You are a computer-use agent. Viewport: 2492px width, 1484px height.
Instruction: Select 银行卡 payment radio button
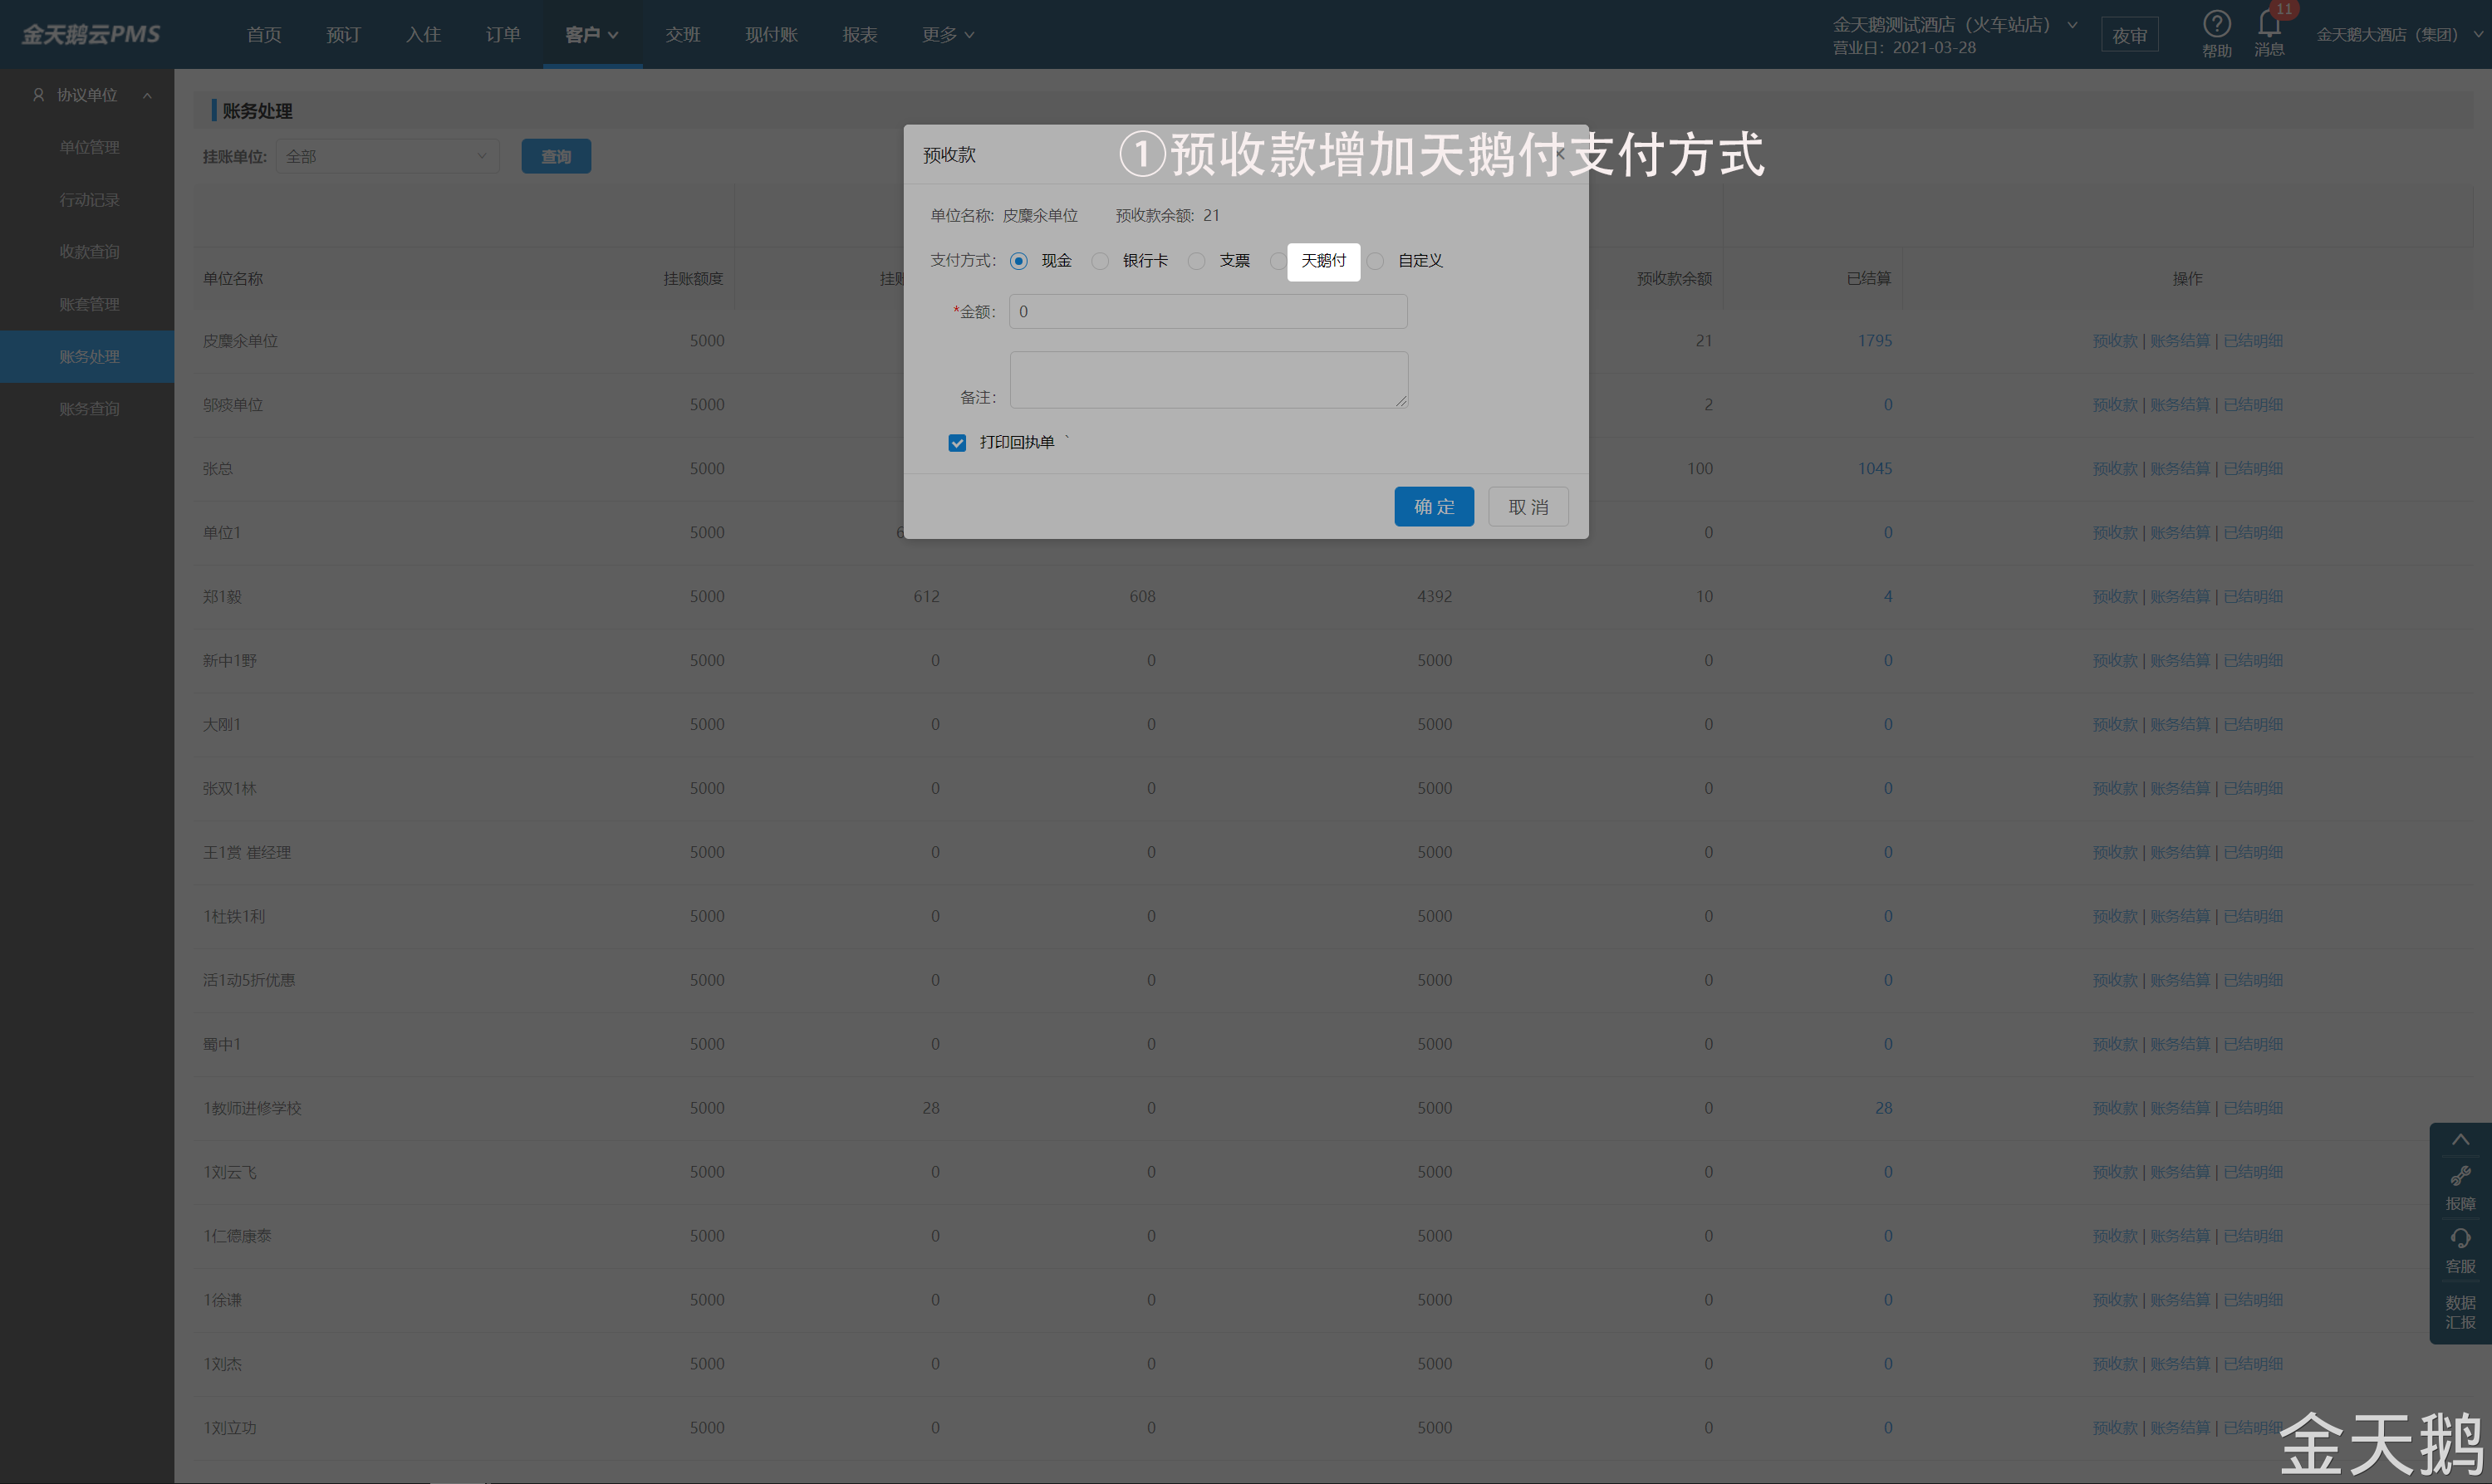pyautogui.click(x=1100, y=261)
